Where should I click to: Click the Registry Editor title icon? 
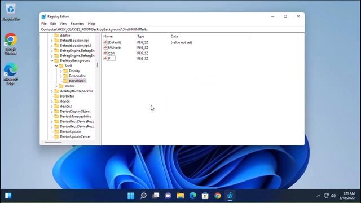[43, 16]
